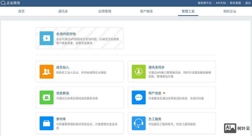The height and width of the screenshot is (136, 252).
Task: Click the orange notification dot beside 用户消息
Action: (164, 93)
